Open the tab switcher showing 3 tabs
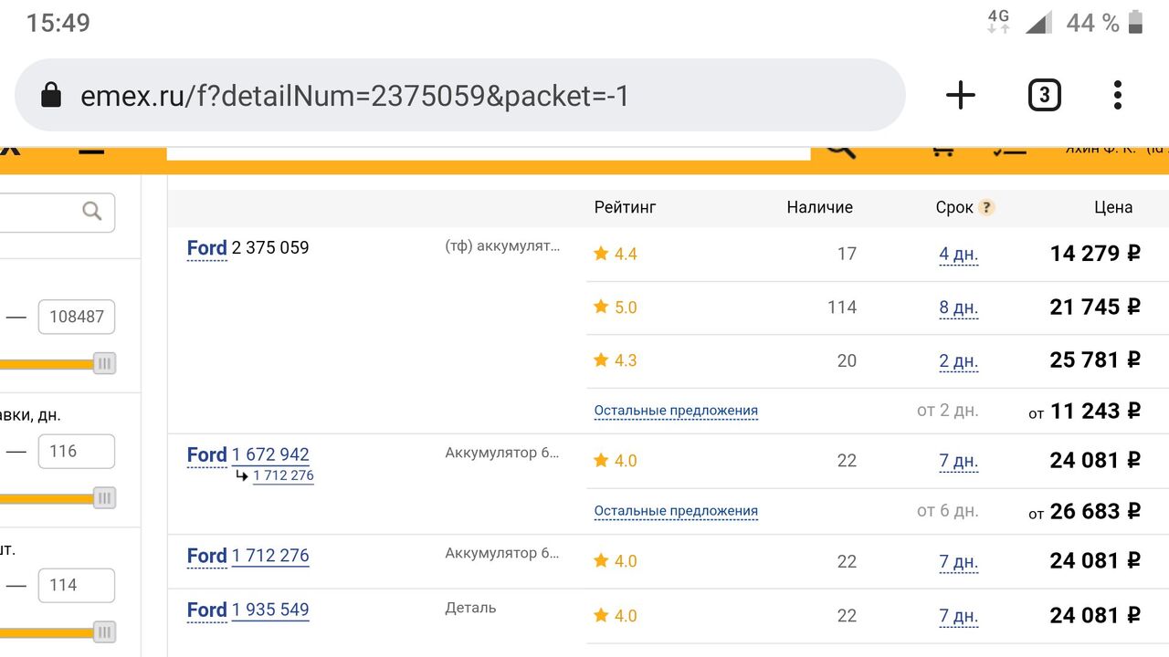The width and height of the screenshot is (1169, 657). pos(1044,95)
